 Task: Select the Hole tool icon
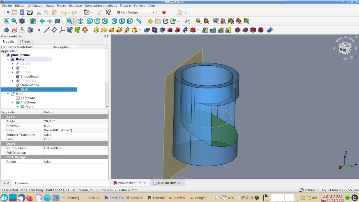pyautogui.click(x=155, y=30)
